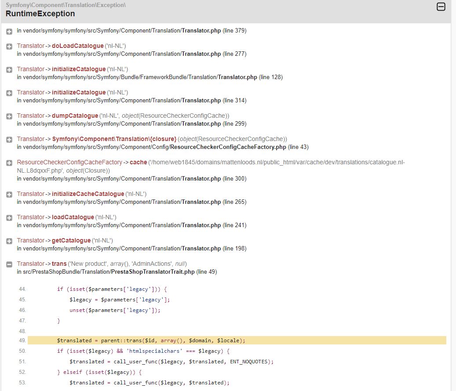Expand the Translation closure trace entry

pos(9,139)
